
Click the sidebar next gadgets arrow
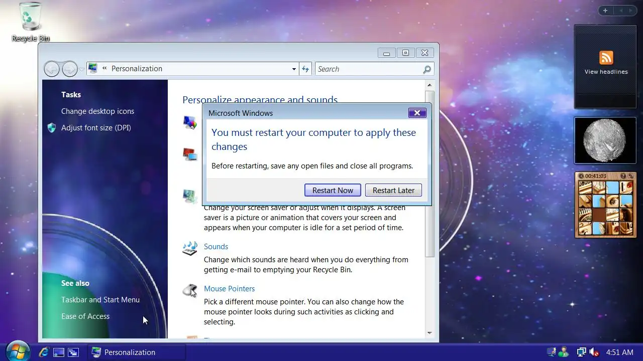(x=630, y=11)
